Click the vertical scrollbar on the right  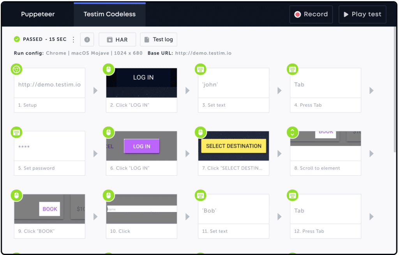(x=395, y=89)
